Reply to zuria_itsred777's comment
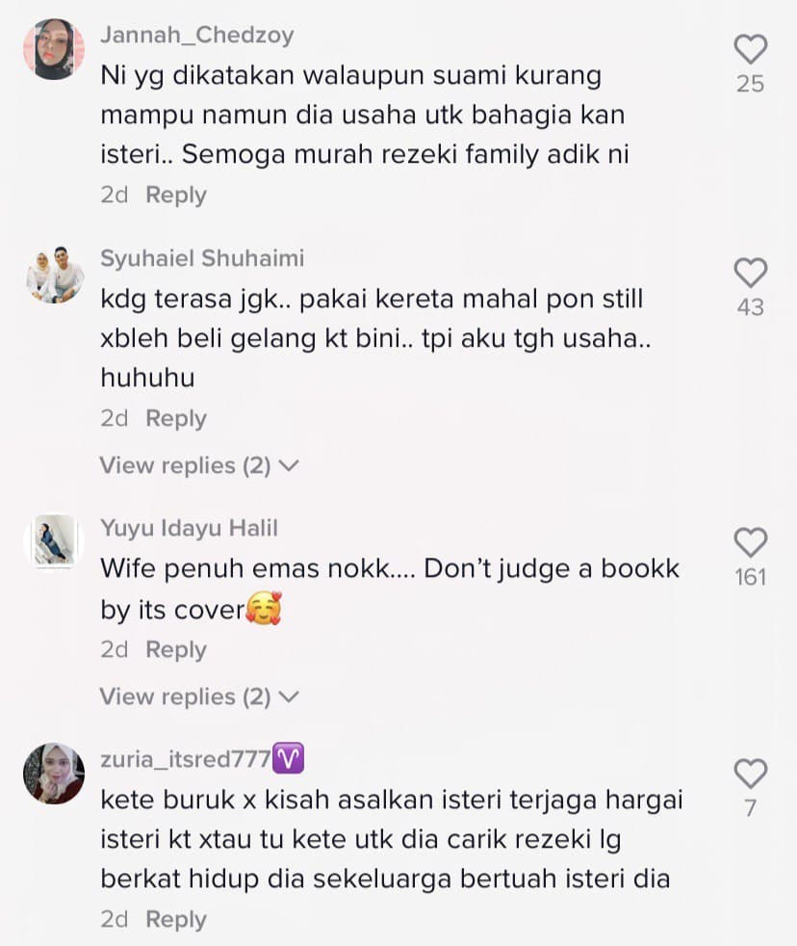This screenshot has height=946, width=797. 176,919
